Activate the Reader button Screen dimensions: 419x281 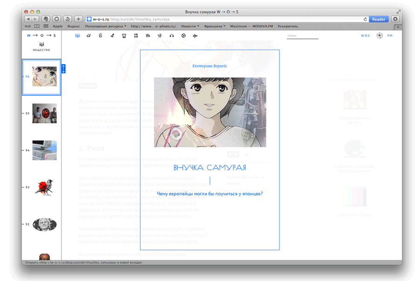click(378, 19)
